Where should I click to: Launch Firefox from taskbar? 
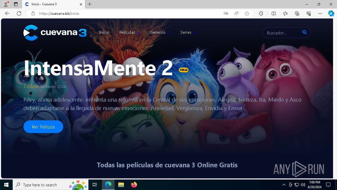tap(134, 185)
